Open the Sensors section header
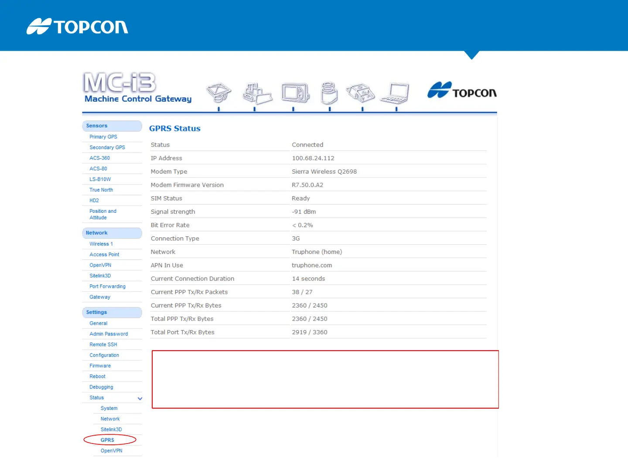Screen dimensions: 628x471 112,126
